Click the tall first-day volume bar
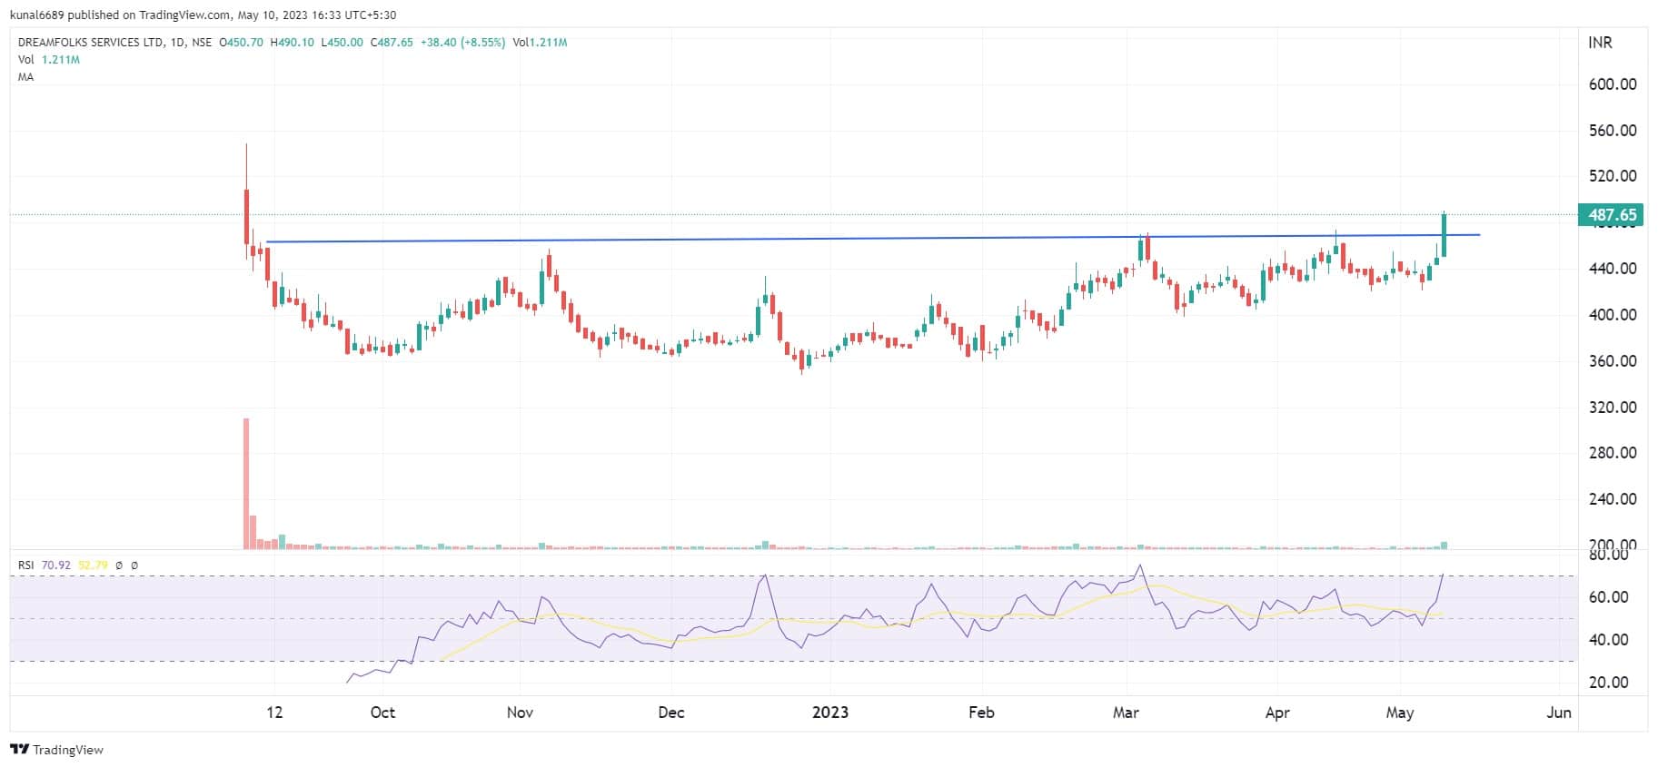The height and width of the screenshot is (767, 1658). pyautogui.click(x=245, y=484)
